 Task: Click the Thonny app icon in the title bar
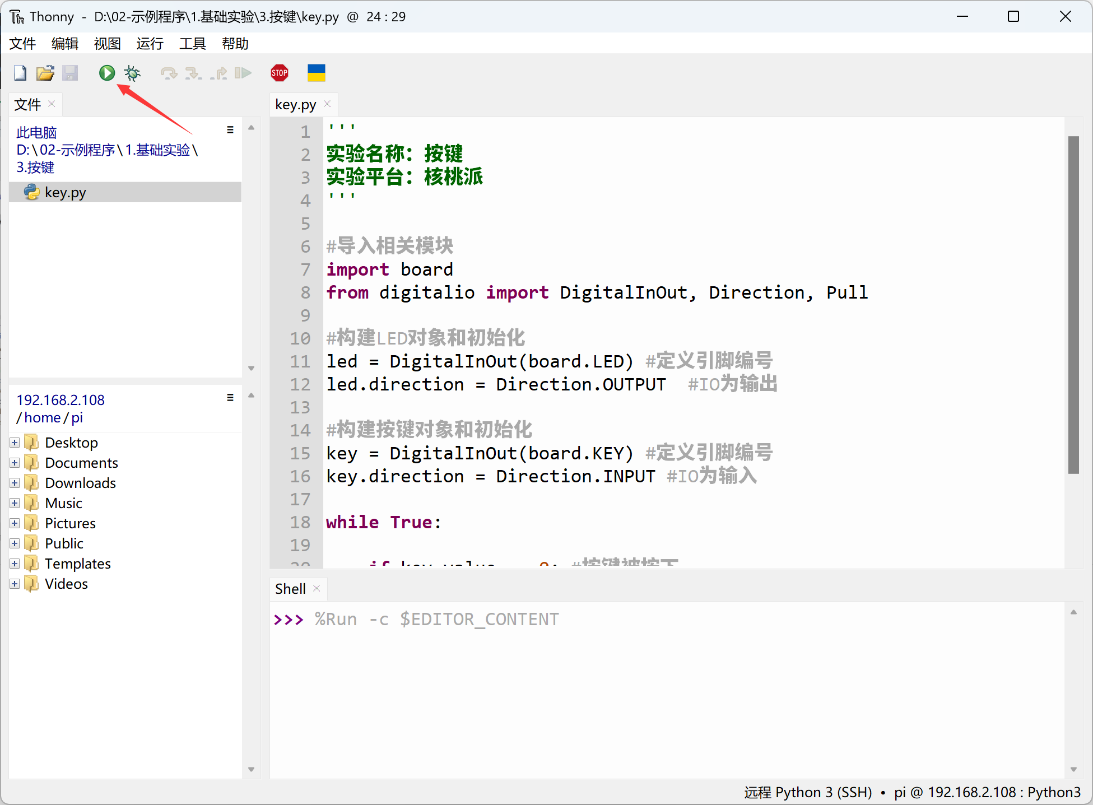(x=17, y=17)
